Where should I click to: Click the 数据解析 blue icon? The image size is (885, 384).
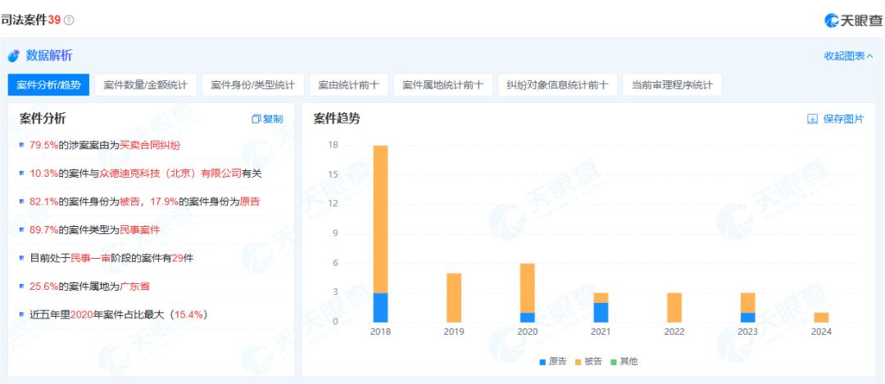point(14,56)
